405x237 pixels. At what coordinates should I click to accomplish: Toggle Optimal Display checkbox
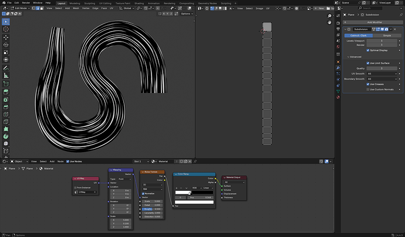point(368,50)
